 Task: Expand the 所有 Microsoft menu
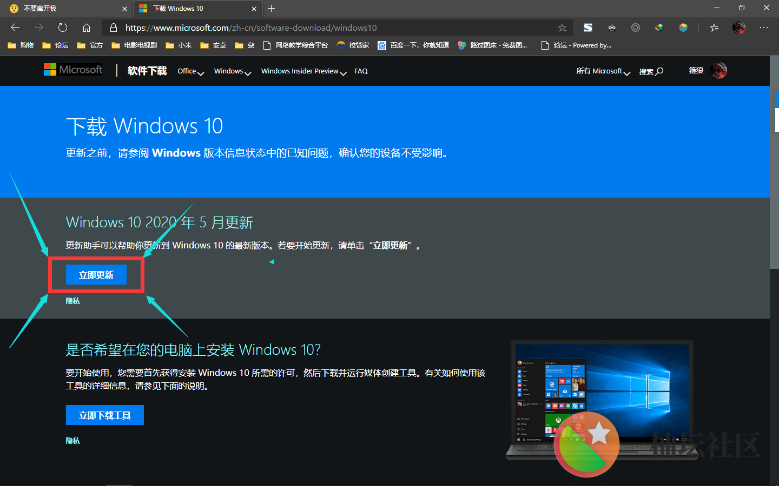[x=603, y=71]
